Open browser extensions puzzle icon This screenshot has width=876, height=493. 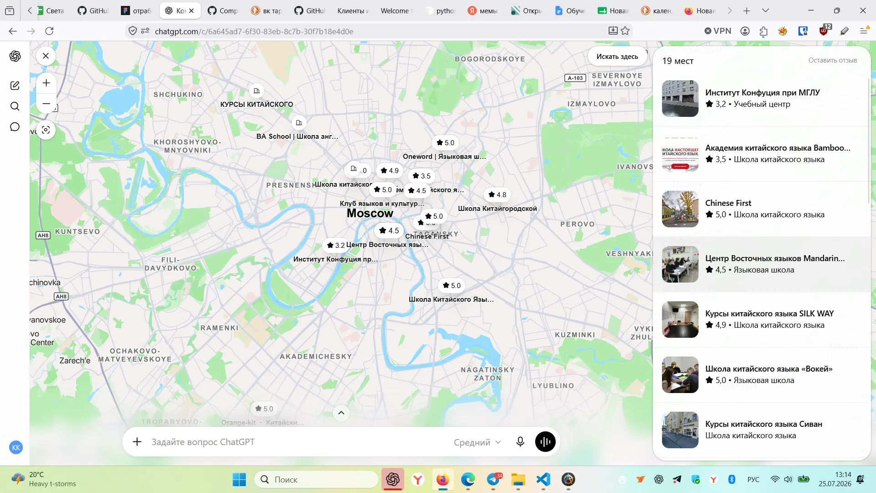[764, 31]
